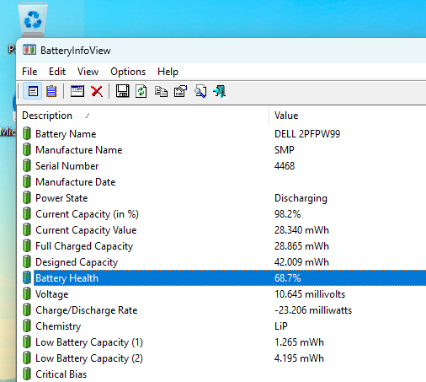Open Properties window toolbar icon
Screen dimensions: 426x382
click(77, 91)
